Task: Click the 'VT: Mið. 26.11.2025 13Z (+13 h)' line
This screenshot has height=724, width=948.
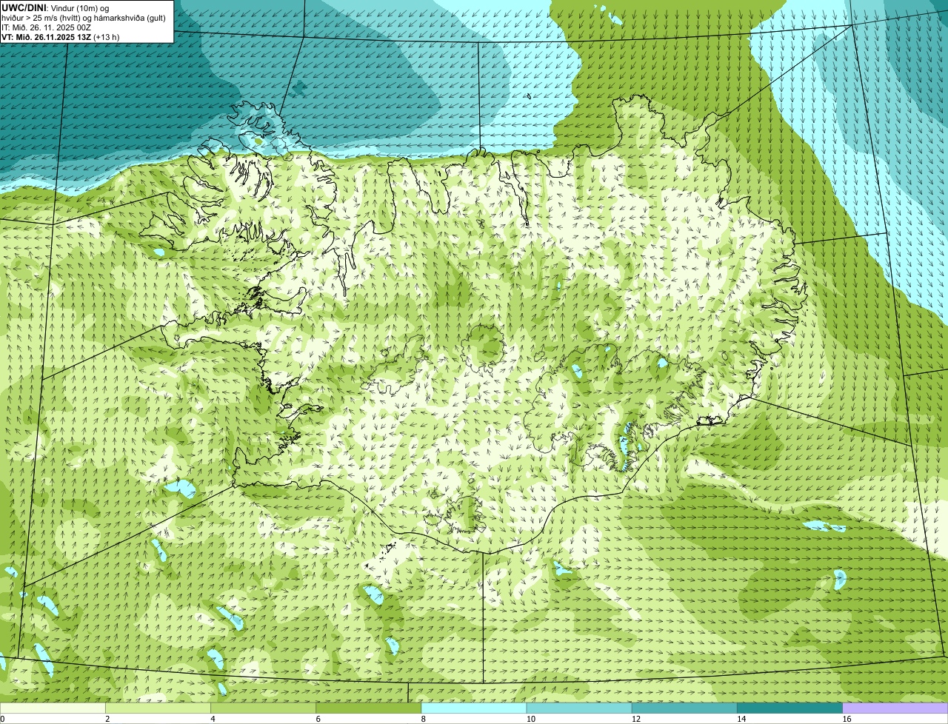Action: point(61,36)
